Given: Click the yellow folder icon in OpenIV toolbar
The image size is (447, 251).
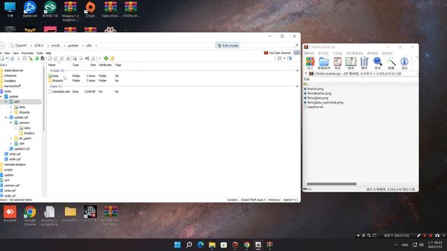Looking at the screenshot, I should point(112,59).
